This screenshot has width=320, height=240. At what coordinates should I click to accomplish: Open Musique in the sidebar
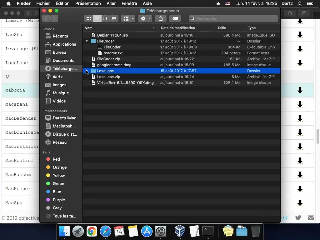click(x=61, y=93)
